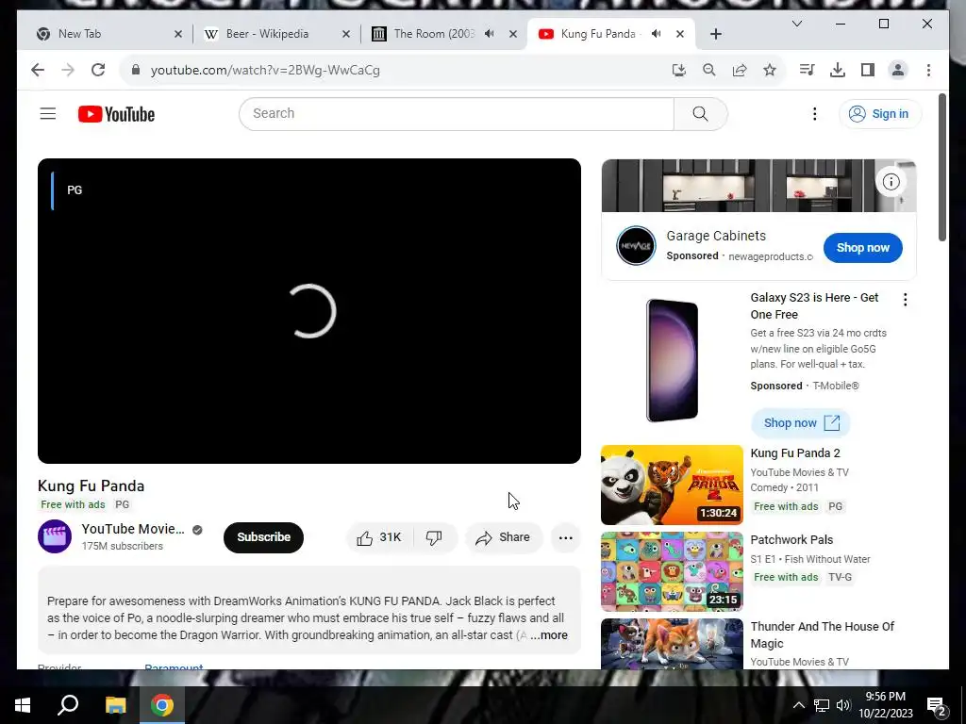Bookmark this page with the star icon
Image resolution: width=966 pixels, height=724 pixels.
click(x=770, y=70)
